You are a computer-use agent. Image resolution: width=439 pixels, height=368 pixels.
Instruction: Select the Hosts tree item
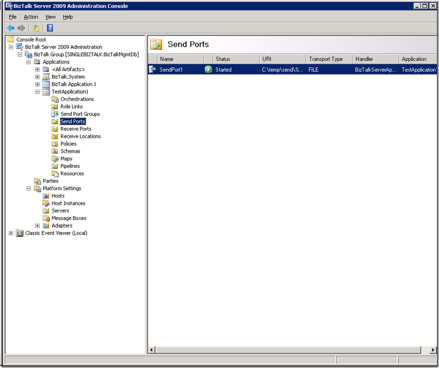58,196
